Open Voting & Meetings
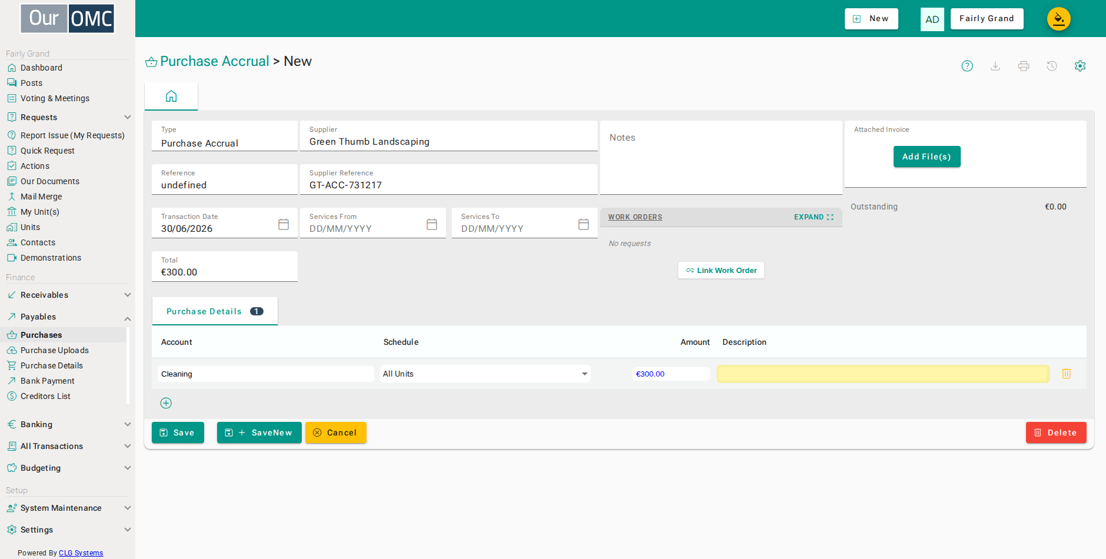The width and height of the screenshot is (1106, 559). pyautogui.click(x=55, y=98)
